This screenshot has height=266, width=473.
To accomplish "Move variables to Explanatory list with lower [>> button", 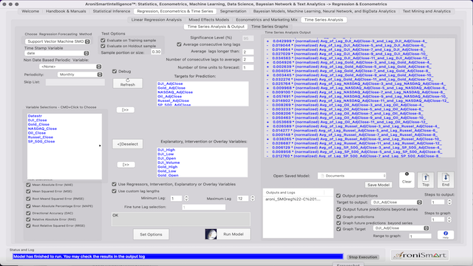I will tap(126, 165).
